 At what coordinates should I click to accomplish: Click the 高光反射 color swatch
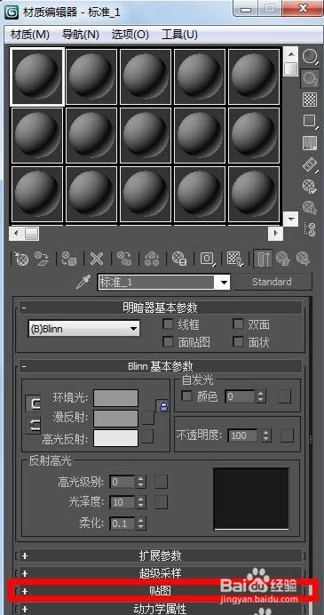point(116,438)
